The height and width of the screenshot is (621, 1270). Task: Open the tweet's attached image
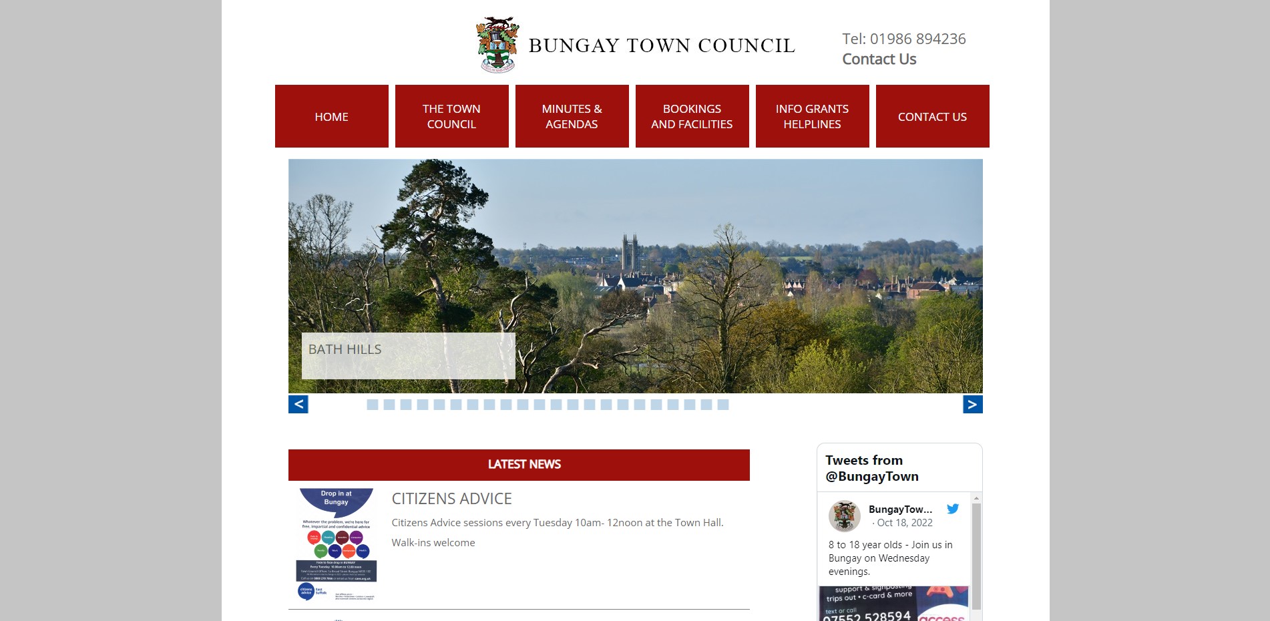(x=894, y=604)
